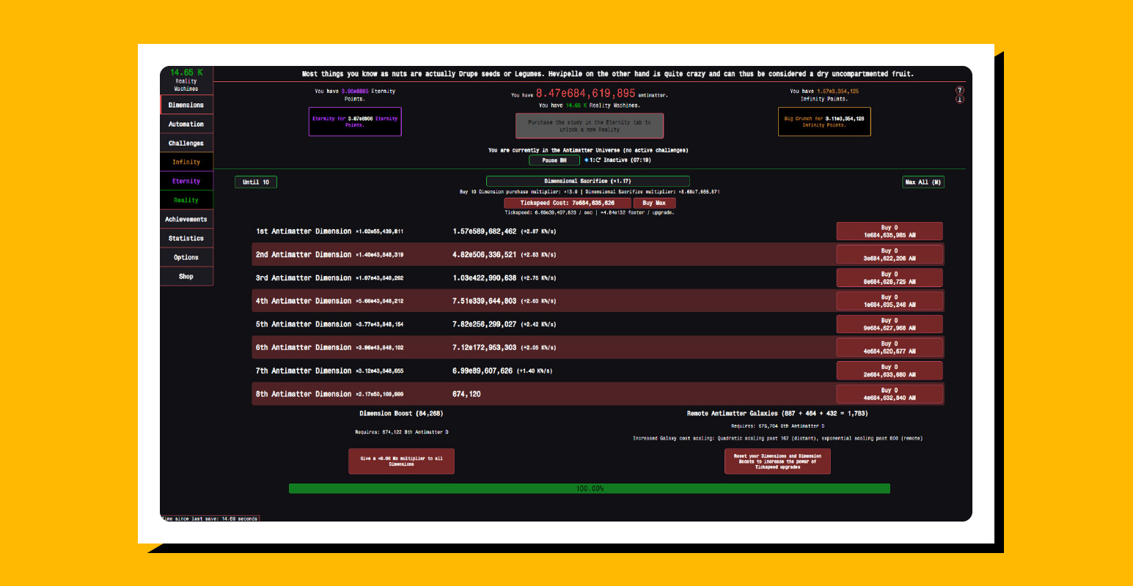Toggle the 'Until 10' buy mode

[256, 182]
